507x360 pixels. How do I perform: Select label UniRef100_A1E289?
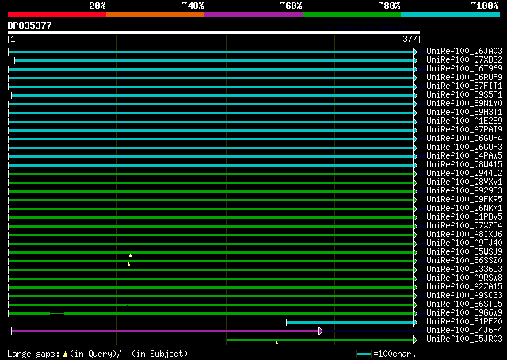[x=464, y=121]
